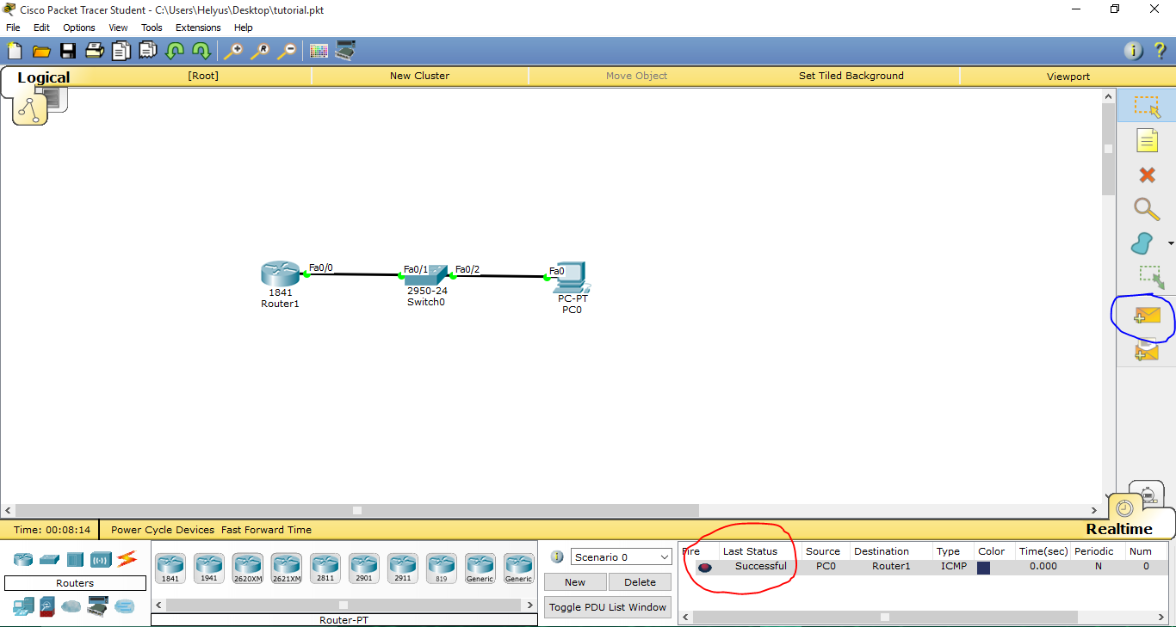Open the Help menu
Screen dimensions: 1176x627
pos(243,28)
